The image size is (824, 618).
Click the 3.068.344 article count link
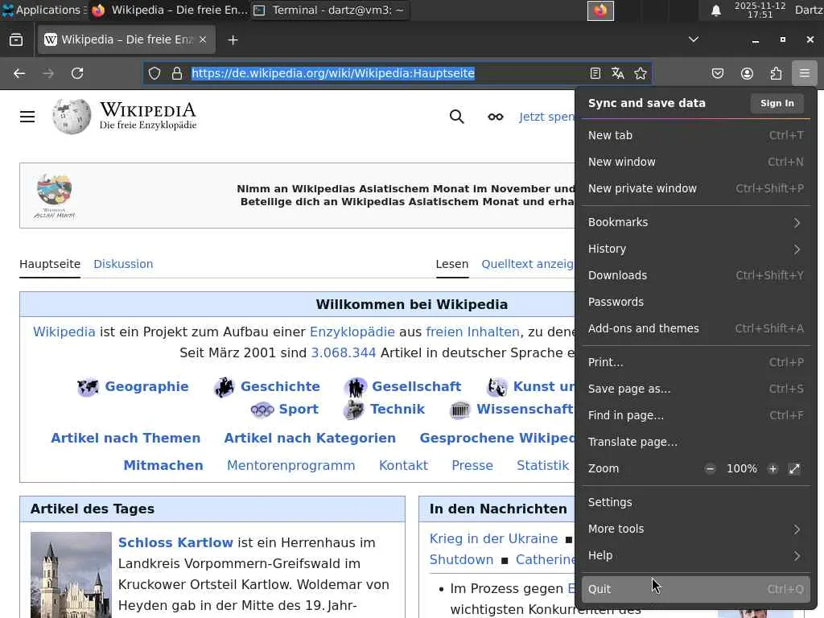pyautogui.click(x=344, y=352)
